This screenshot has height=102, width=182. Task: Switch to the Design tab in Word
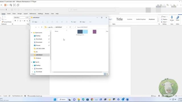tap(20, 14)
